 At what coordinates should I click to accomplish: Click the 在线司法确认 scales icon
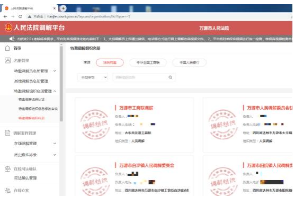click(7, 169)
